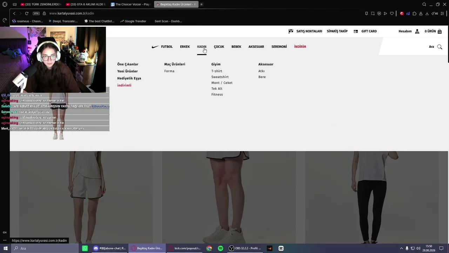Open the browser profile icon
The width and height of the screenshot is (449, 253).
pyautogui.click(x=421, y=13)
